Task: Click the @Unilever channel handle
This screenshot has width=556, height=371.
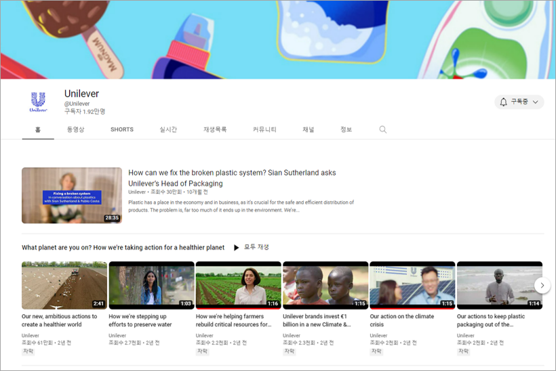Action: 77,104
